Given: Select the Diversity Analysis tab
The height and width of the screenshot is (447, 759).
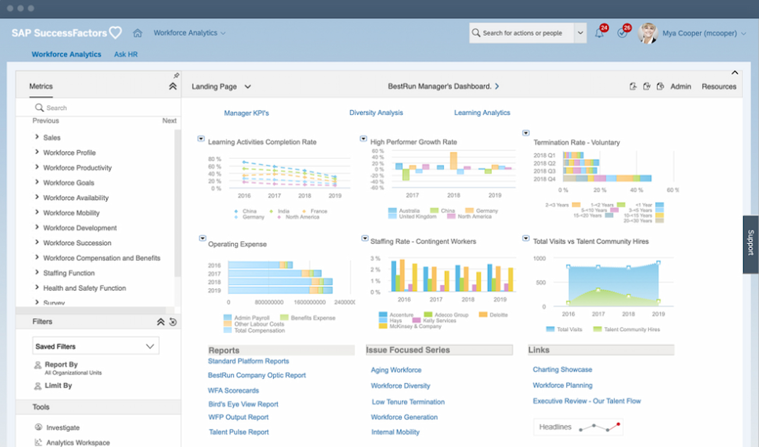Looking at the screenshot, I should point(376,112).
